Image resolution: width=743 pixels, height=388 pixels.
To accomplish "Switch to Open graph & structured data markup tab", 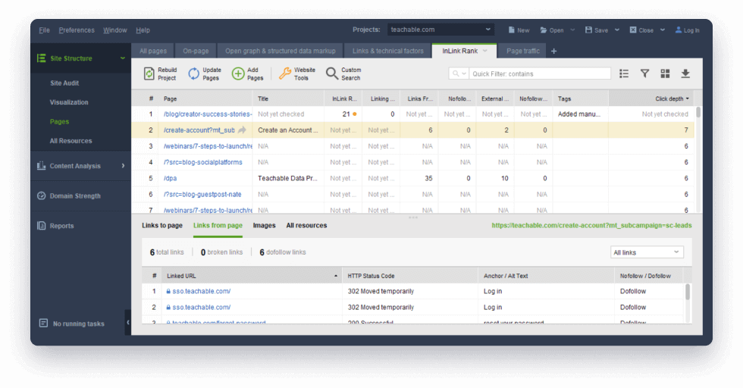I will [280, 52].
